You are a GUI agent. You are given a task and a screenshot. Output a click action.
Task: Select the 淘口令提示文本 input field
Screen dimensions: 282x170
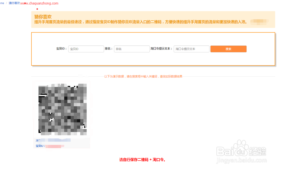coord(191,49)
